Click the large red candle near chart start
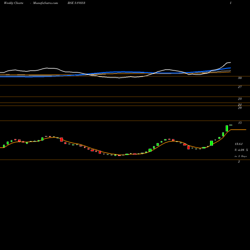 pos(61,139)
